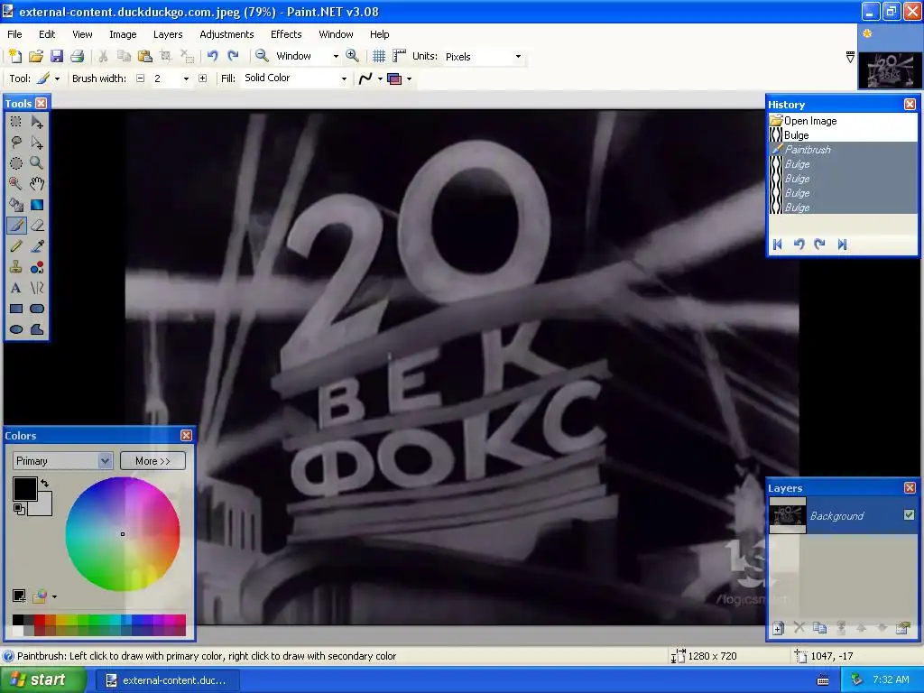
Task: Select the Magic Wand tool
Action: point(16,184)
